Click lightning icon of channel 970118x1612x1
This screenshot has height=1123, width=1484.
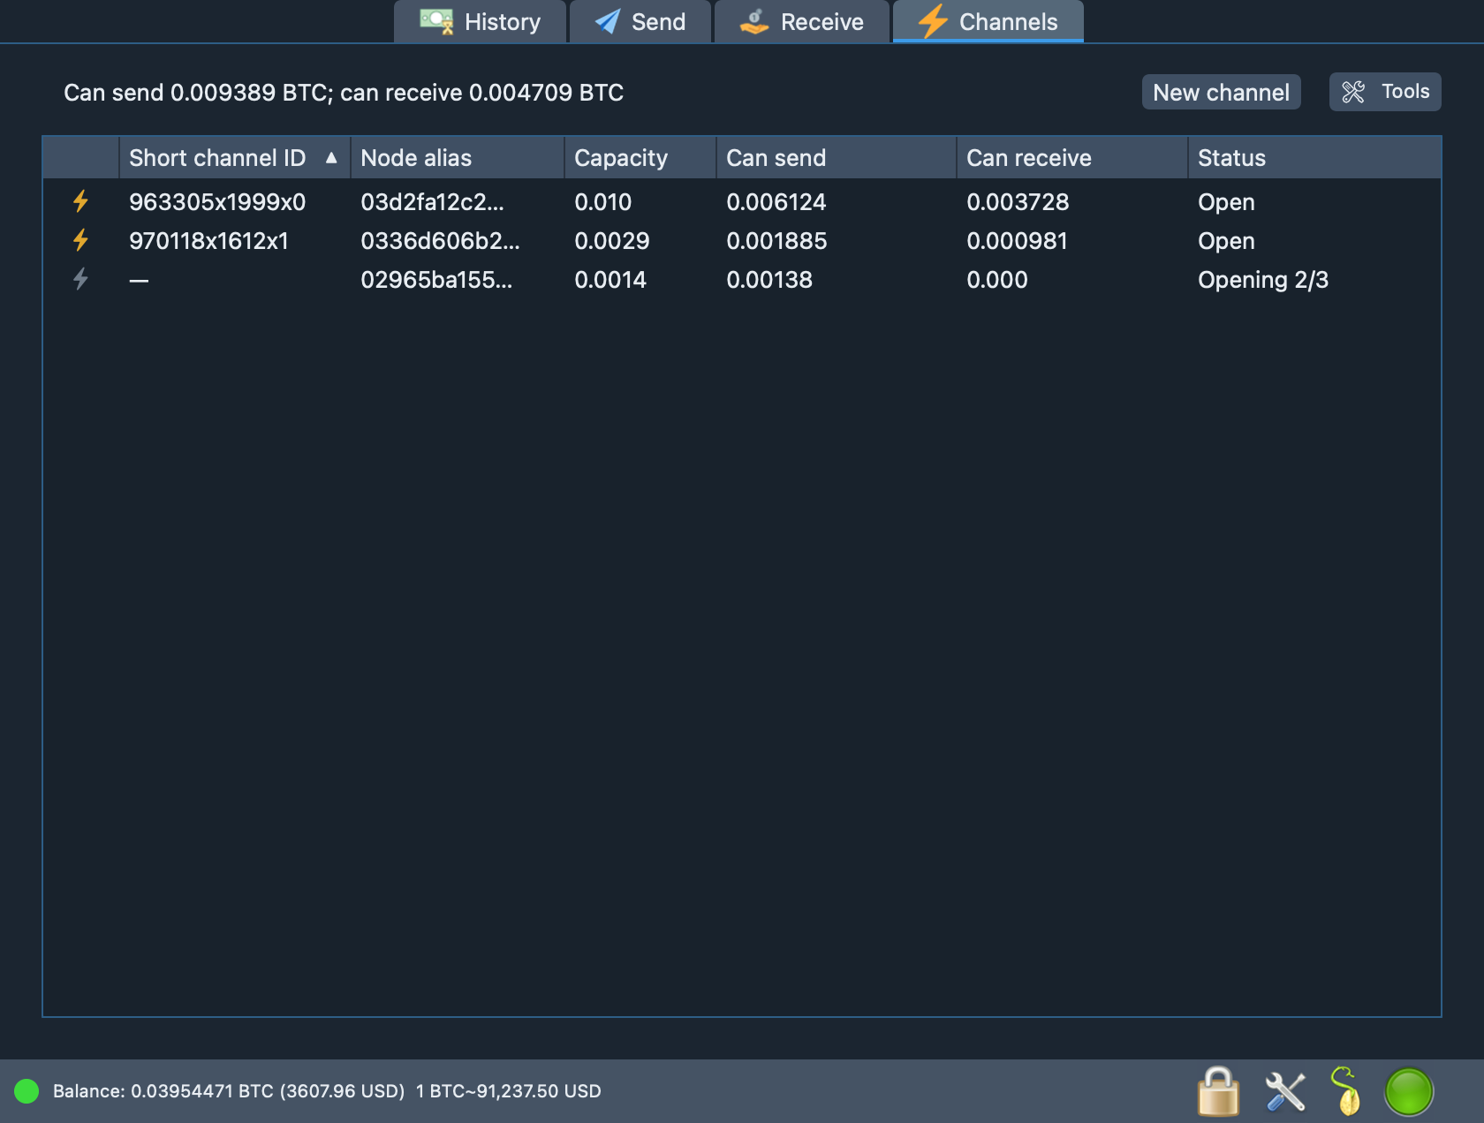coord(80,240)
